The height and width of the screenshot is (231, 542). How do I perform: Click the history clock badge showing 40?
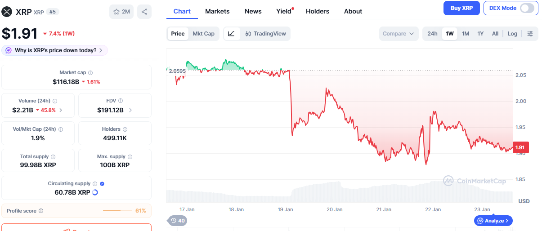pos(177,221)
